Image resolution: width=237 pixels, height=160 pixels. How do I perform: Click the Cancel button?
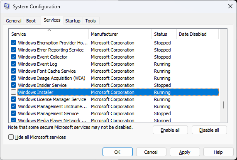click(151, 152)
